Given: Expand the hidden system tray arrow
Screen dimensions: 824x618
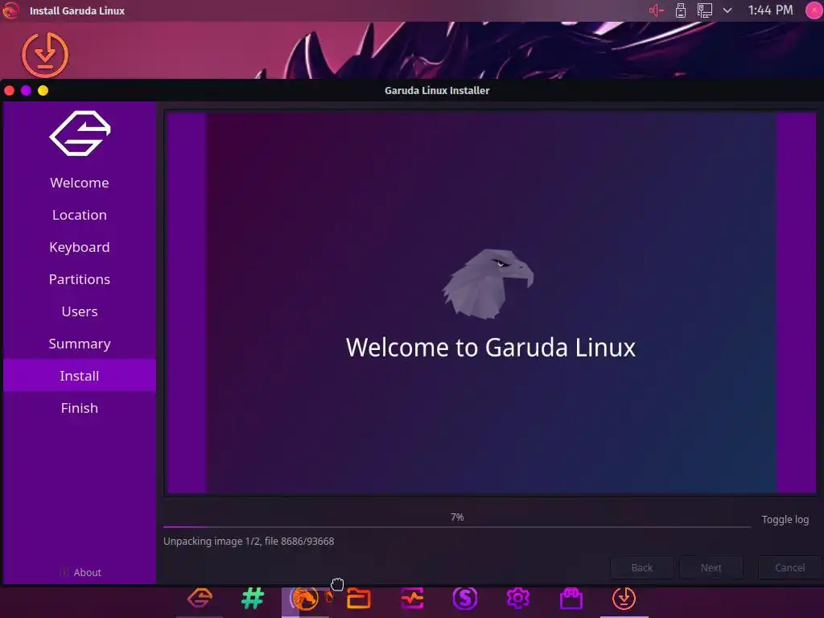Looking at the screenshot, I should click(x=727, y=10).
